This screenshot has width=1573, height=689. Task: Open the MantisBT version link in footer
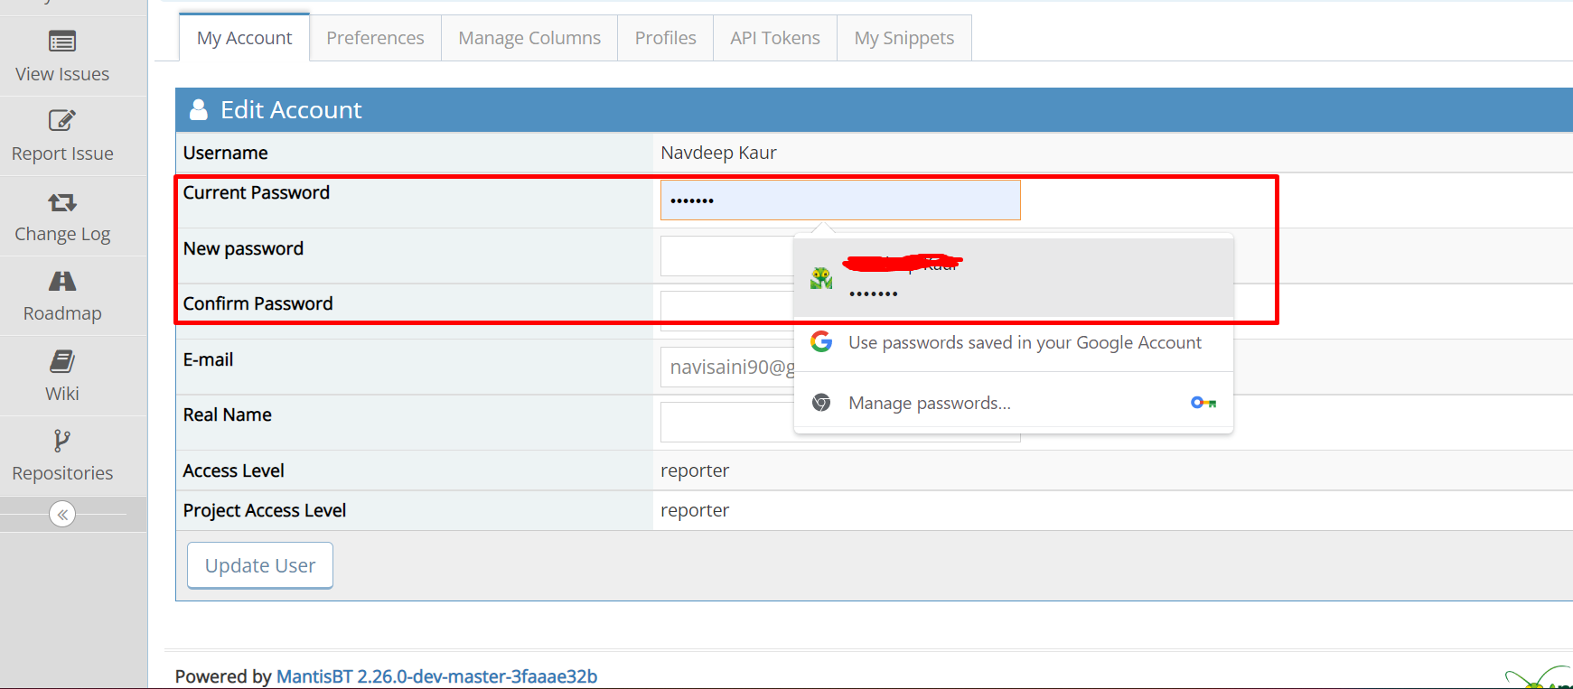pos(436,676)
